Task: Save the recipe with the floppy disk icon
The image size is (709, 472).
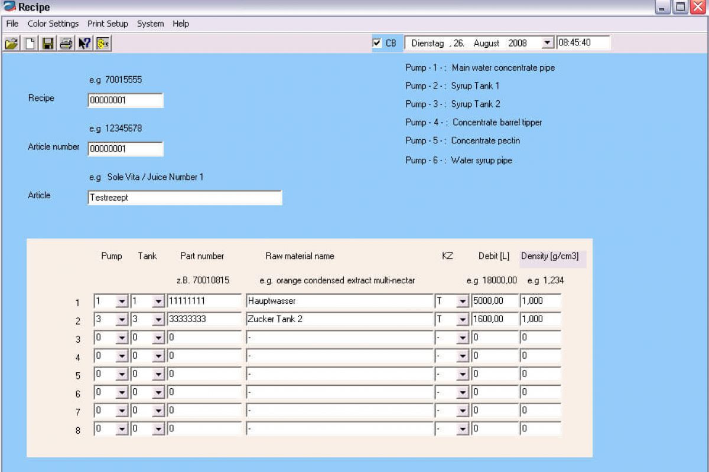Action: 48,43
